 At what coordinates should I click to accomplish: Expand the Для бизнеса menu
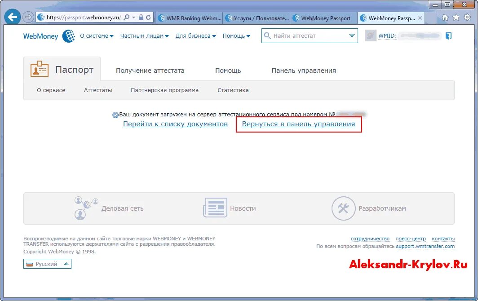coord(196,35)
